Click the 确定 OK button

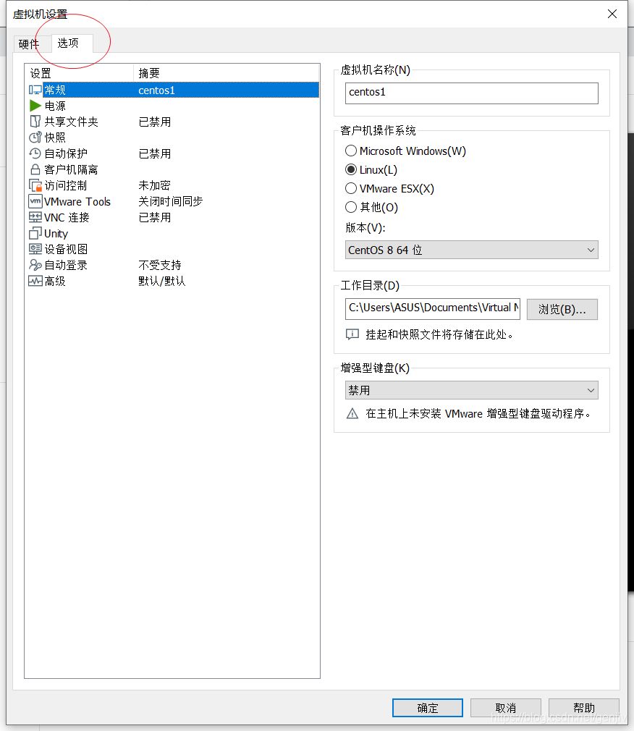pyautogui.click(x=428, y=708)
